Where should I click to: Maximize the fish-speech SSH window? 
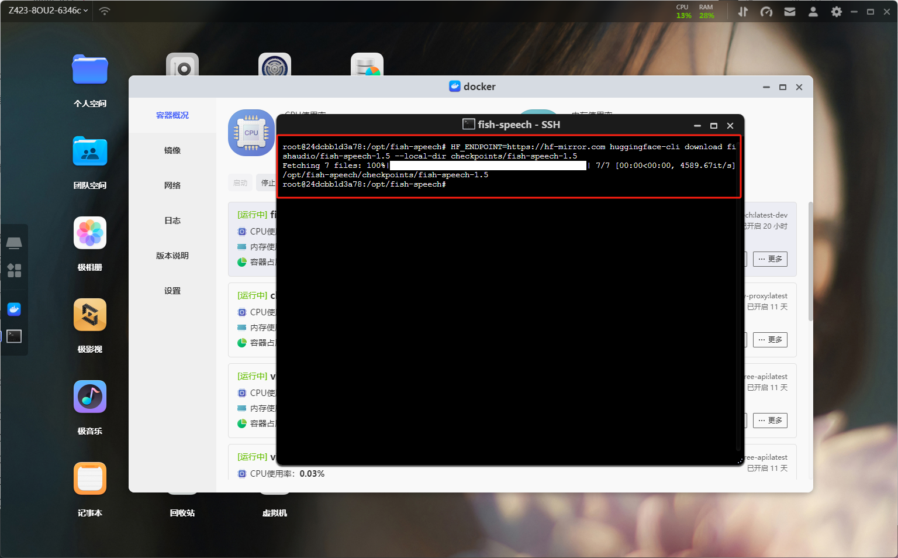click(714, 125)
